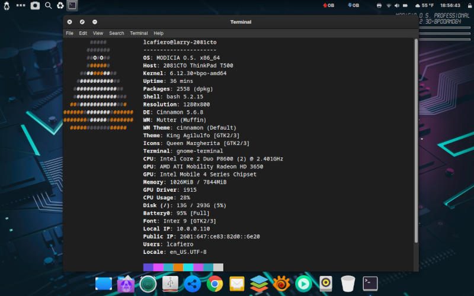474x296 pixels.
Task: Open the 55 °F weather applet
Action: (x=424, y=5)
